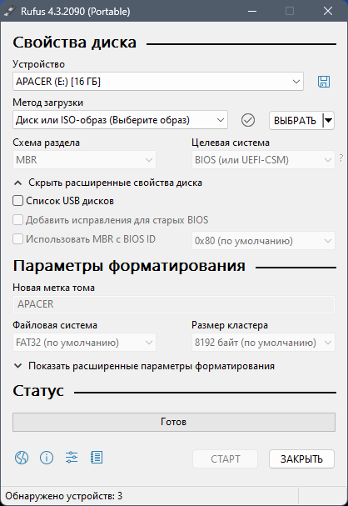Viewport: 348px width, 506px height.
Task: Click the Новая метка тома APACER field
Action: (174, 304)
